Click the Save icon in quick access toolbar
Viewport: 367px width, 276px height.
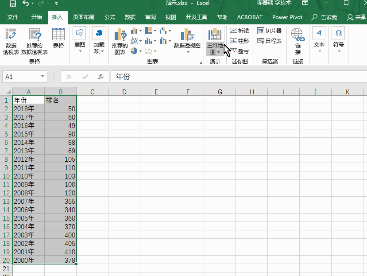coord(13,3)
